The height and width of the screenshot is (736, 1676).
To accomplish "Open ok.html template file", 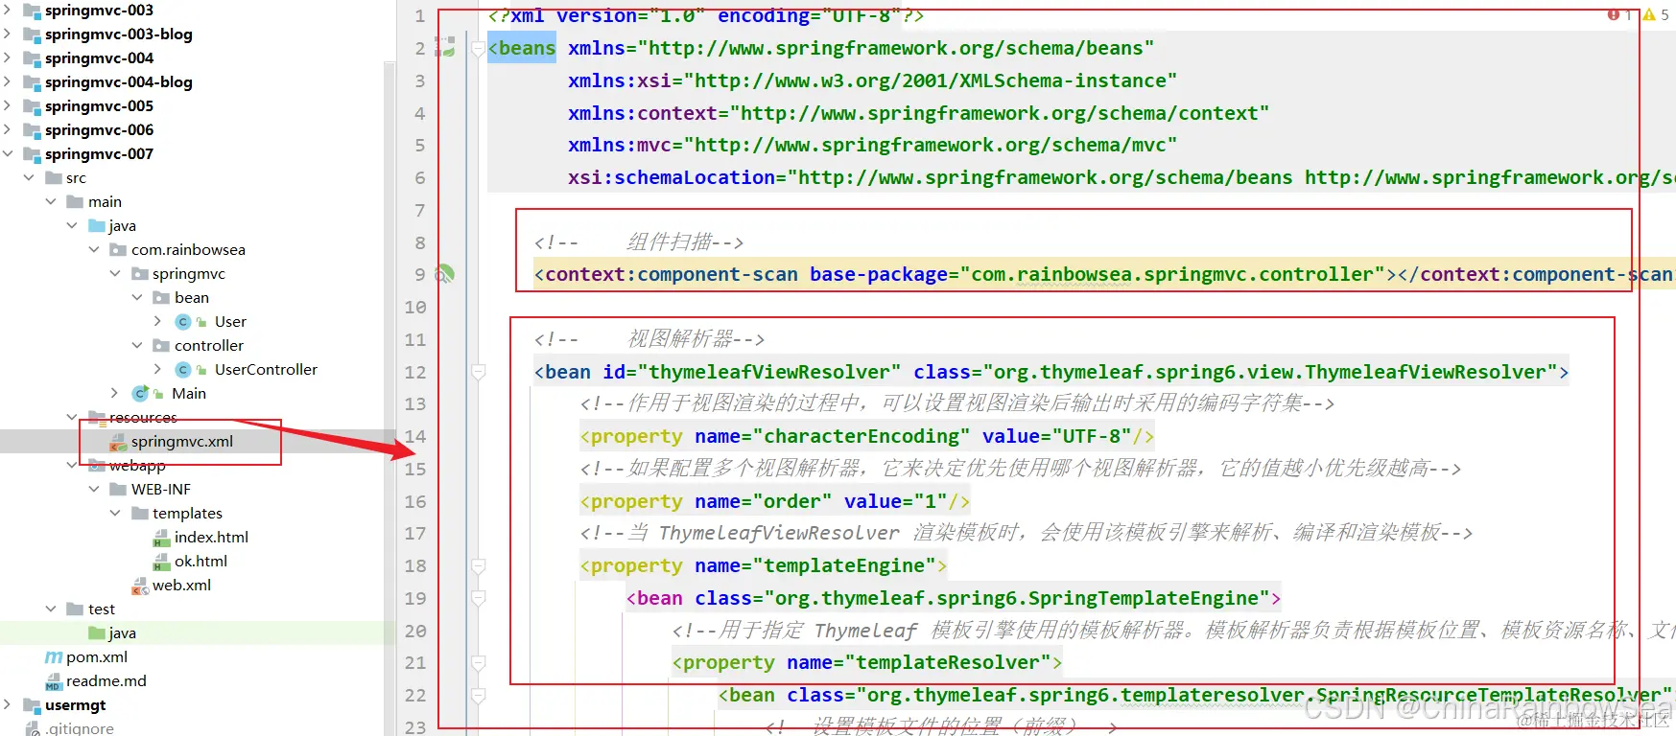I will (x=201, y=561).
